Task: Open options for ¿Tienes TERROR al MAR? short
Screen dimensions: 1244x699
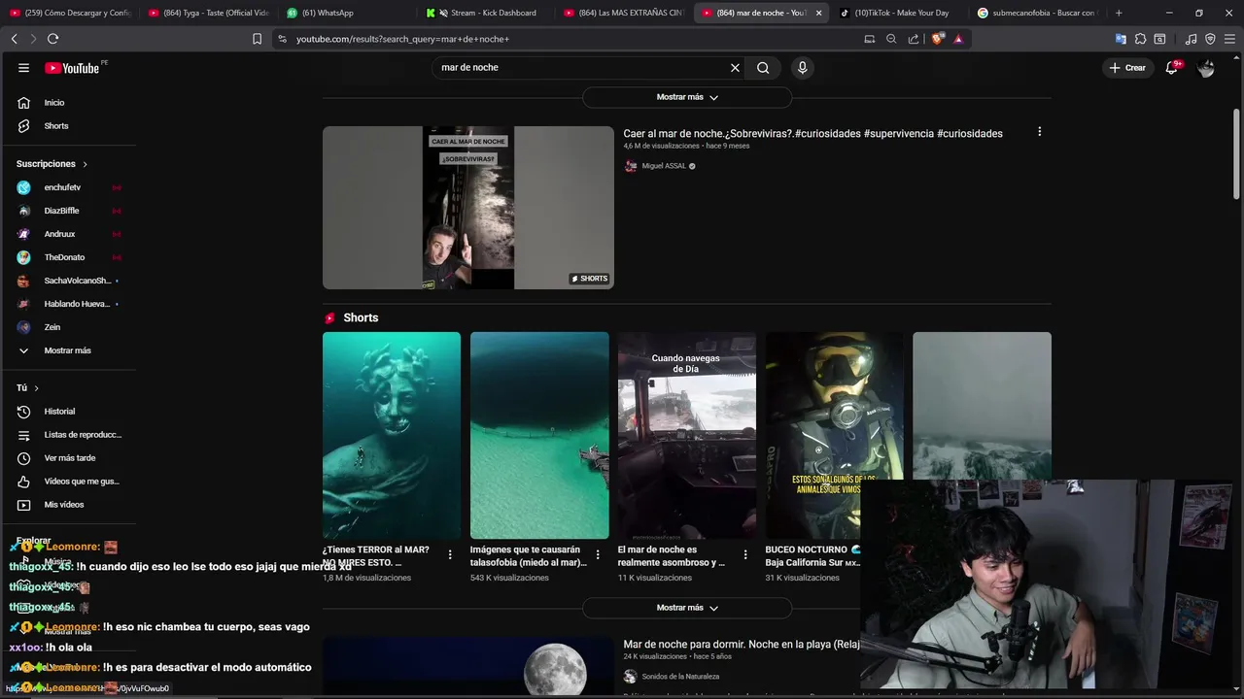Action: point(449,554)
